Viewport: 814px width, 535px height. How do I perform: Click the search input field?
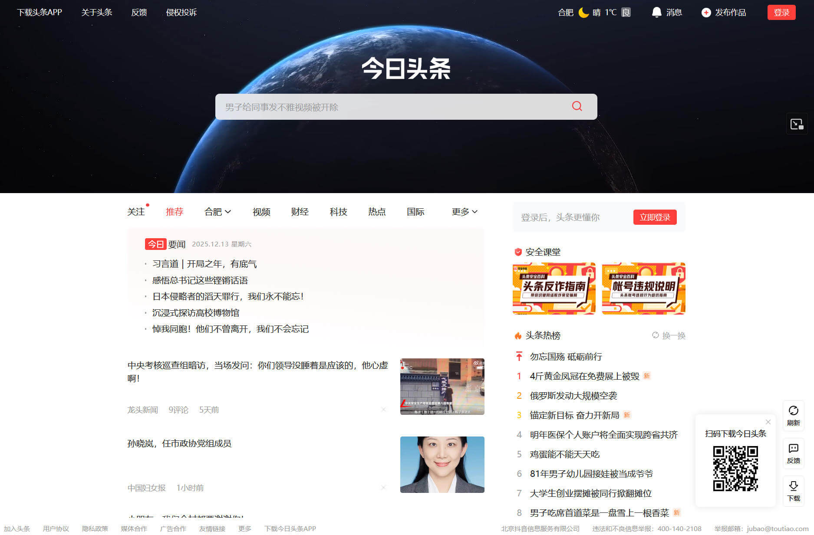[391, 107]
